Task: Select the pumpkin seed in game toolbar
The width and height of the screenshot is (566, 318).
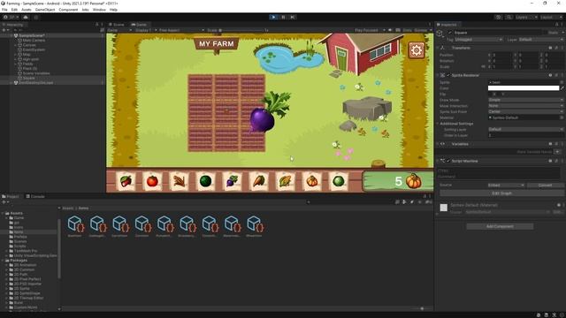Action: (312, 181)
